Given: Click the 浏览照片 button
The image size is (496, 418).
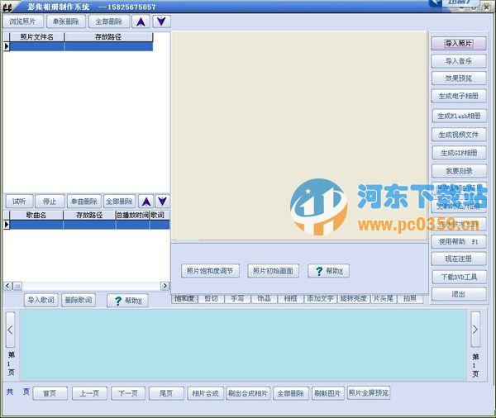Looking at the screenshot, I should tap(22, 21).
